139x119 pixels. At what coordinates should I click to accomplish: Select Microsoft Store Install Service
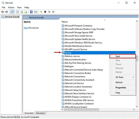(79, 36)
